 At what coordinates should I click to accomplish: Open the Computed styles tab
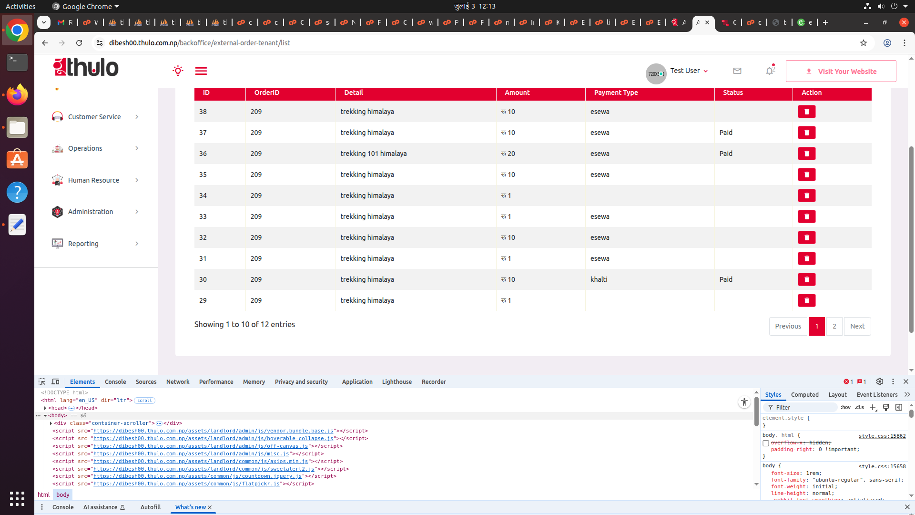tap(804, 394)
